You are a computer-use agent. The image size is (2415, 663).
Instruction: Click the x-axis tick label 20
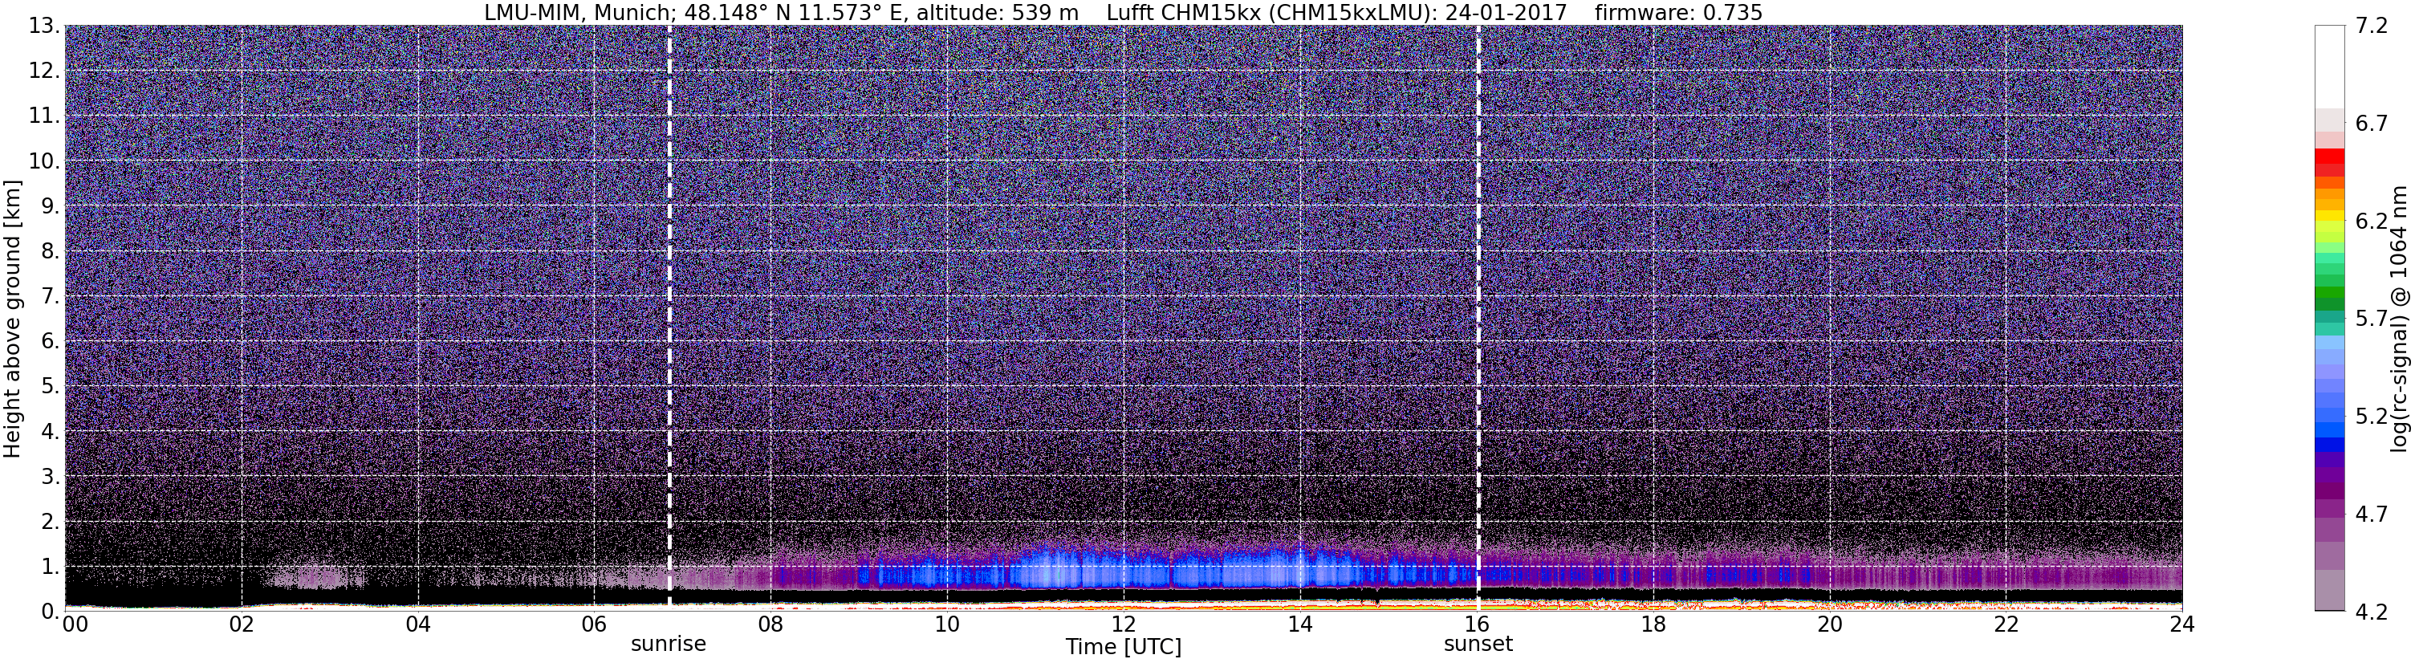(1830, 624)
